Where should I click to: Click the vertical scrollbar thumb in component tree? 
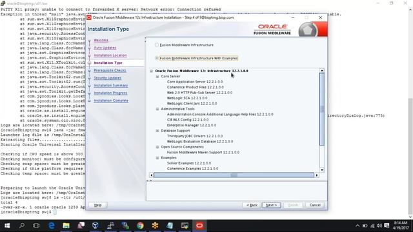[321, 109]
